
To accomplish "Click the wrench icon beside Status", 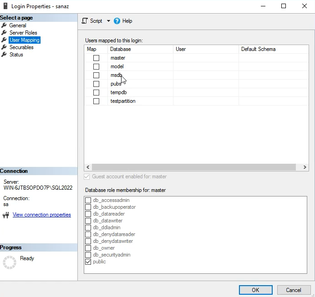I will (4, 55).
